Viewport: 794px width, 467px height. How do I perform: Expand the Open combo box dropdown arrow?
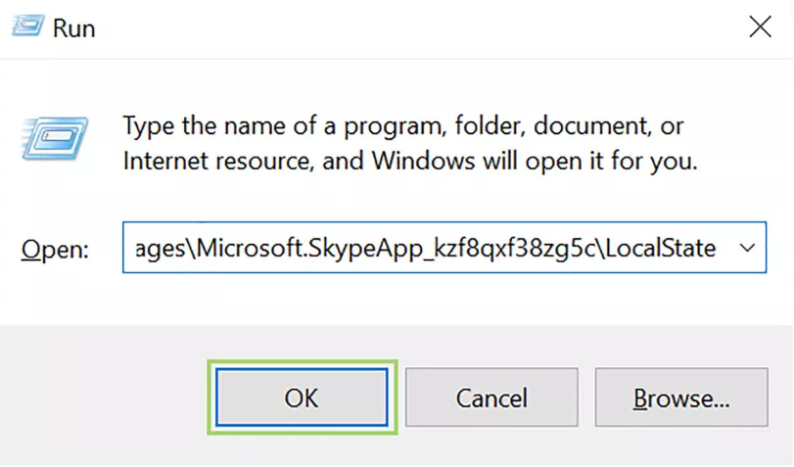pyautogui.click(x=747, y=248)
